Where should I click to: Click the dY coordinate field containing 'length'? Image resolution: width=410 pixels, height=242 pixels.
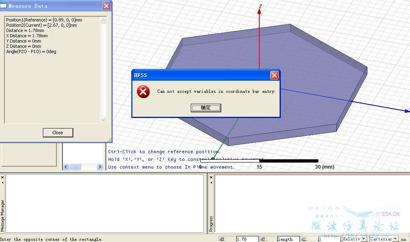[x=288, y=239]
